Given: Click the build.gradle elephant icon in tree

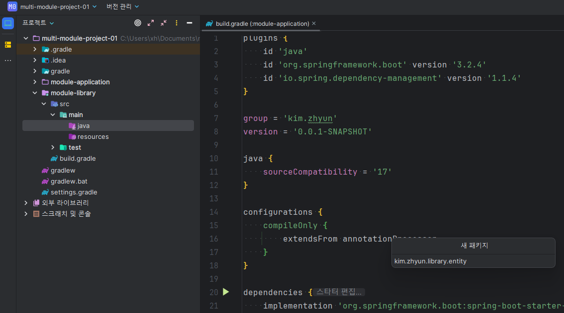Looking at the screenshot, I should (x=54, y=159).
